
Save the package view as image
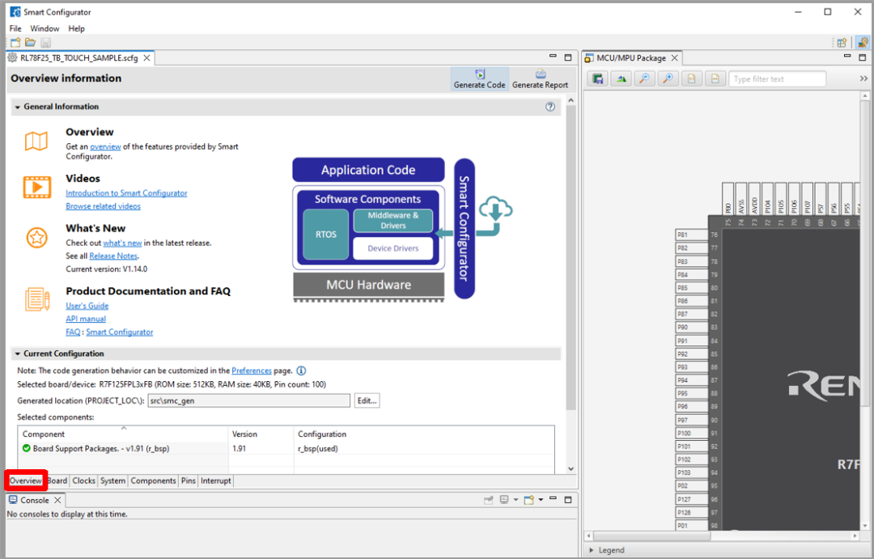[x=598, y=78]
